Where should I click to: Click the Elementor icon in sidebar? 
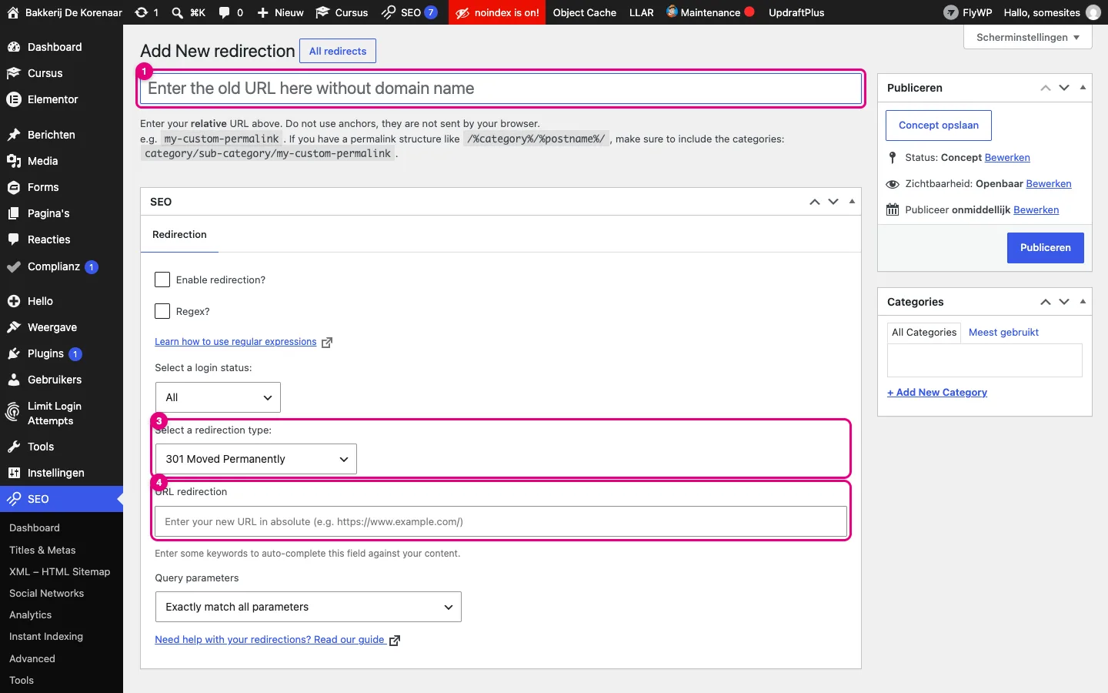tap(14, 99)
